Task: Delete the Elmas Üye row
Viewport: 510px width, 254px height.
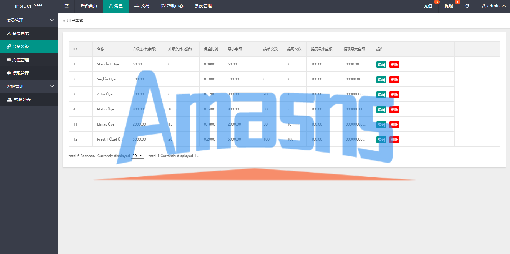Action: click(x=394, y=125)
